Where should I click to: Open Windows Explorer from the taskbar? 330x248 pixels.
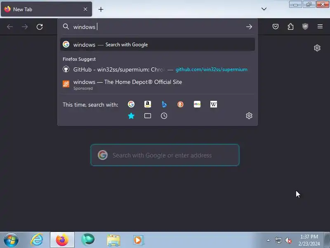pos(113,240)
